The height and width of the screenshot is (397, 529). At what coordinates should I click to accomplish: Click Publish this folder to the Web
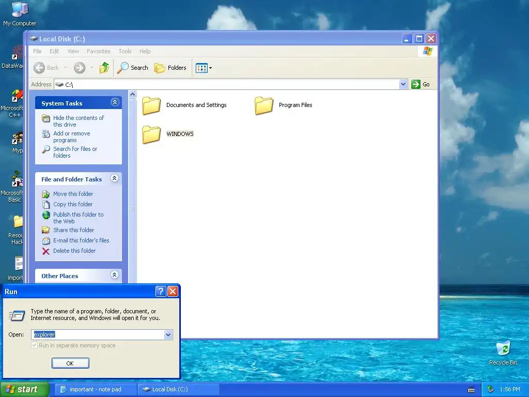[79, 218]
